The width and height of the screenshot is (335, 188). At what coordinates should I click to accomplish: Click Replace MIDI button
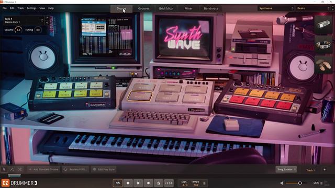coord(75,169)
